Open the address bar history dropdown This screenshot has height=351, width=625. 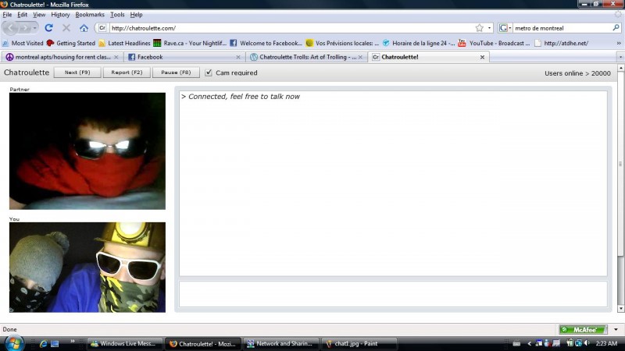click(x=489, y=28)
